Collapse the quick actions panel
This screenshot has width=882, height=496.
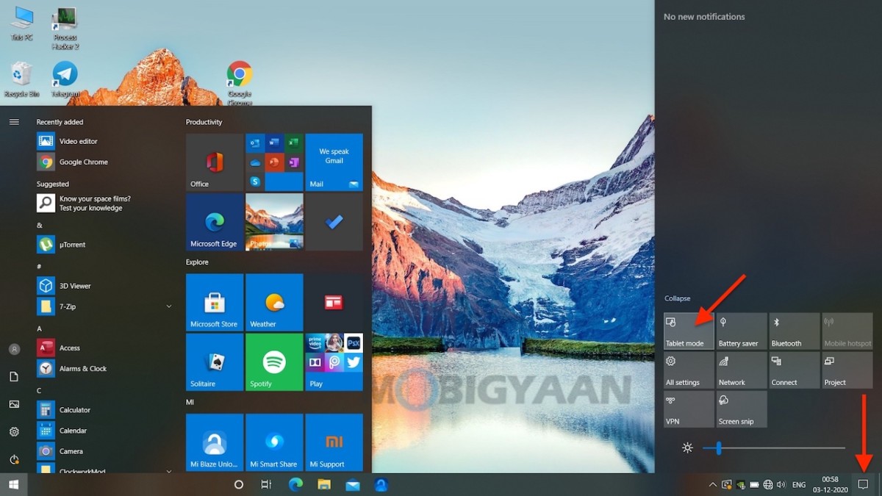click(678, 298)
